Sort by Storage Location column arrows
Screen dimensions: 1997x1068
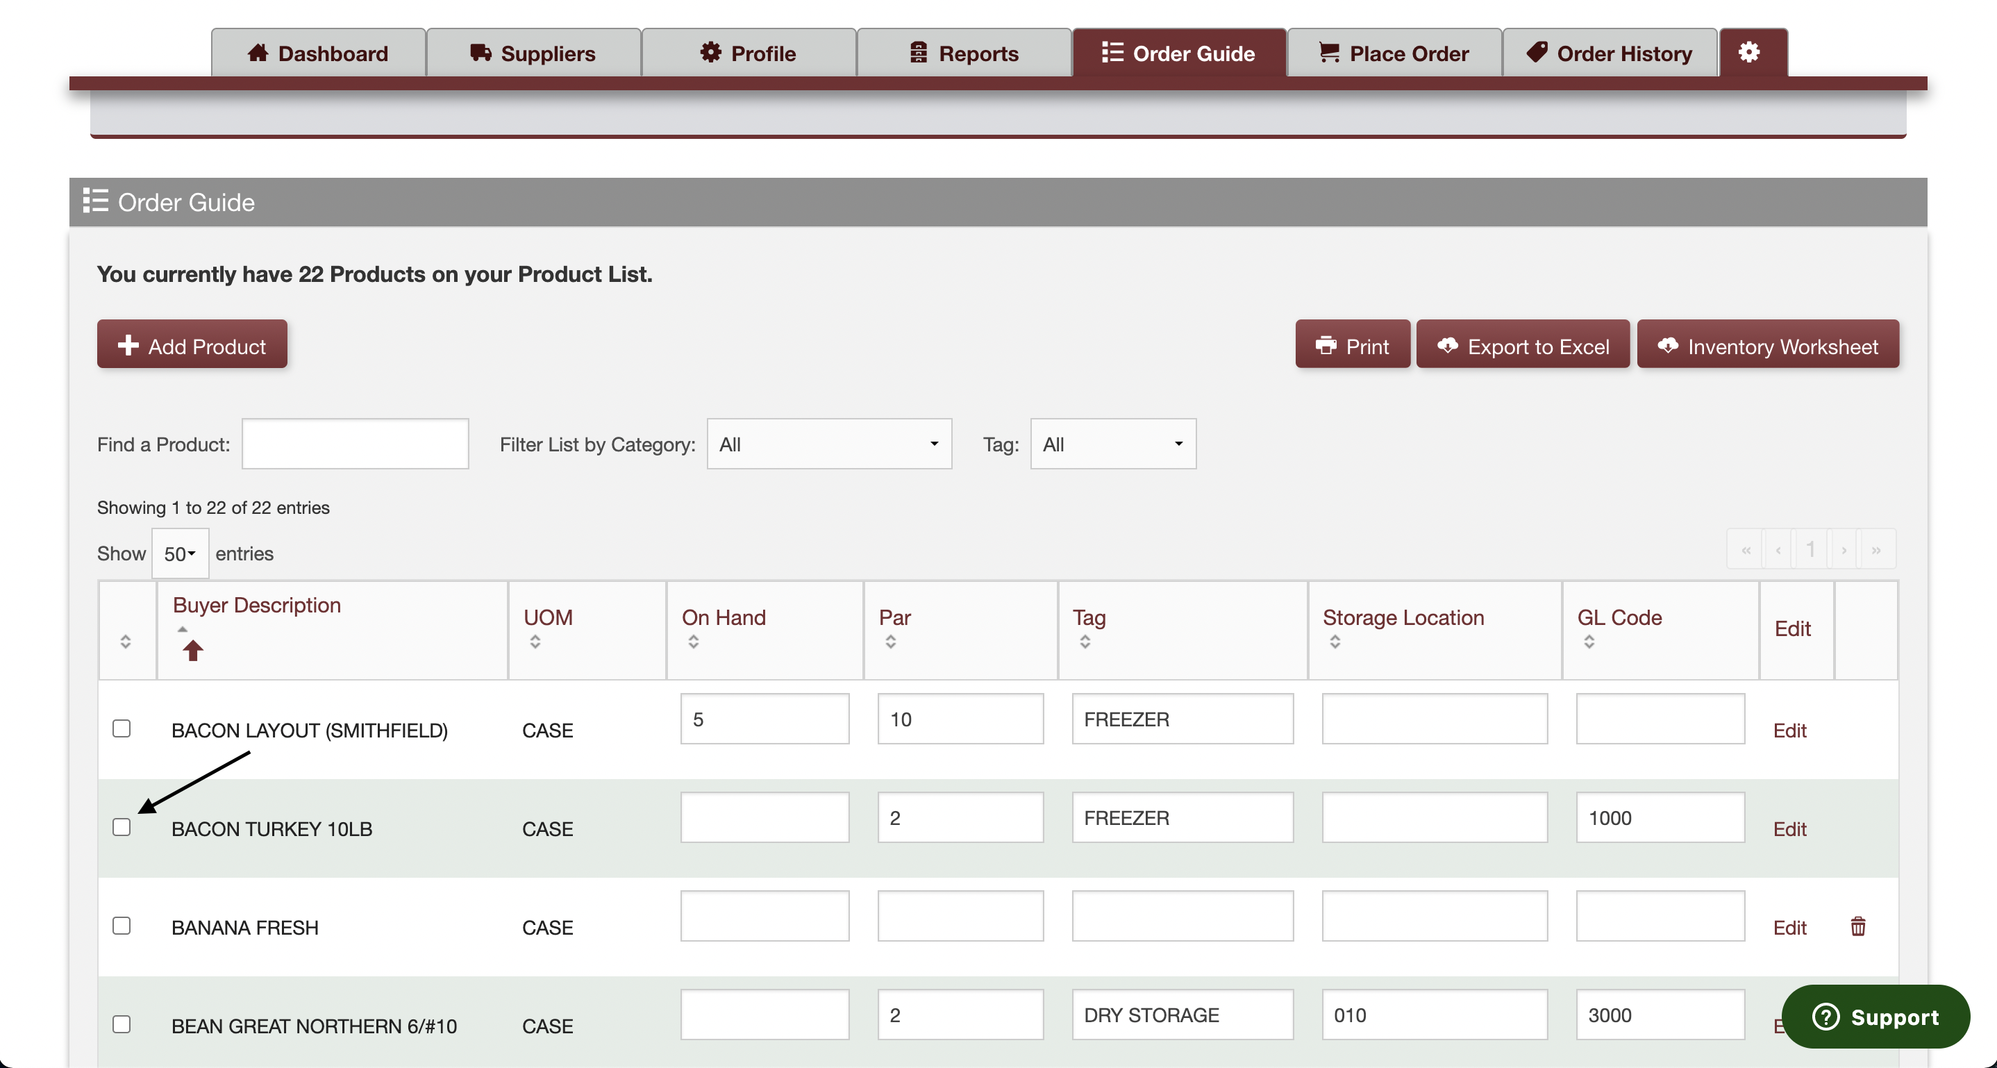coord(1334,642)
